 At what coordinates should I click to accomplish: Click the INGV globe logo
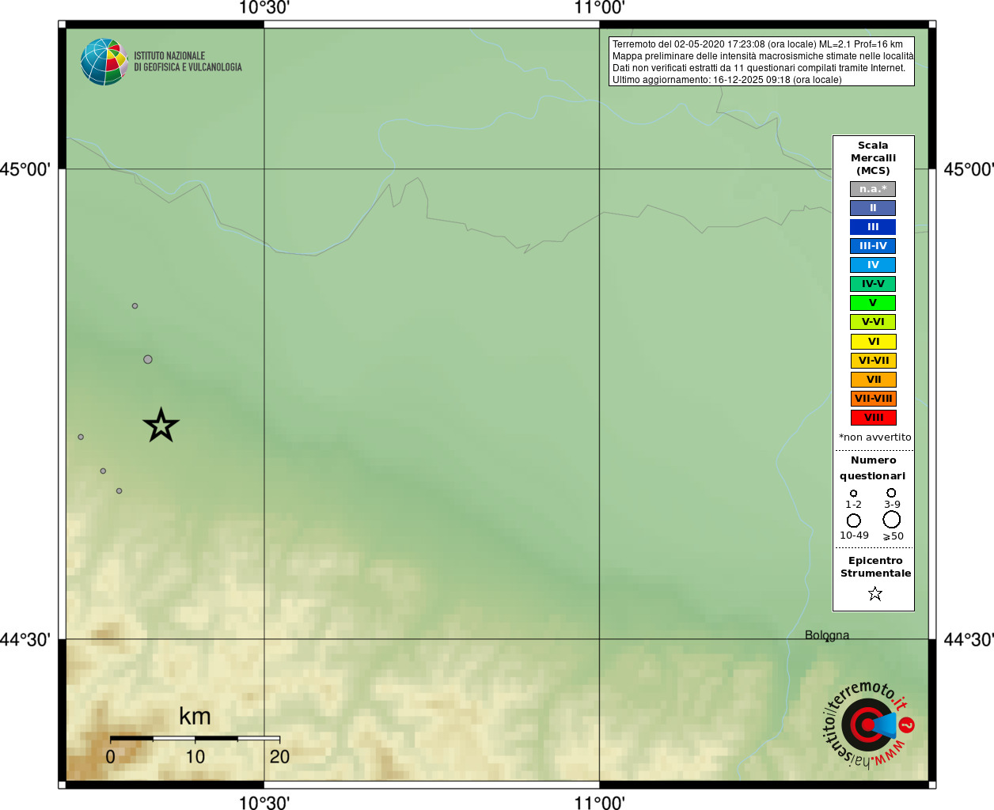coord(104,62)
